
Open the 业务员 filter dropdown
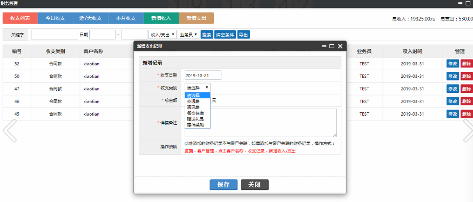coord(188,35)
